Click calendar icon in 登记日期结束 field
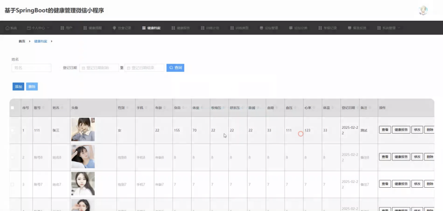 [x=128, y=68]
